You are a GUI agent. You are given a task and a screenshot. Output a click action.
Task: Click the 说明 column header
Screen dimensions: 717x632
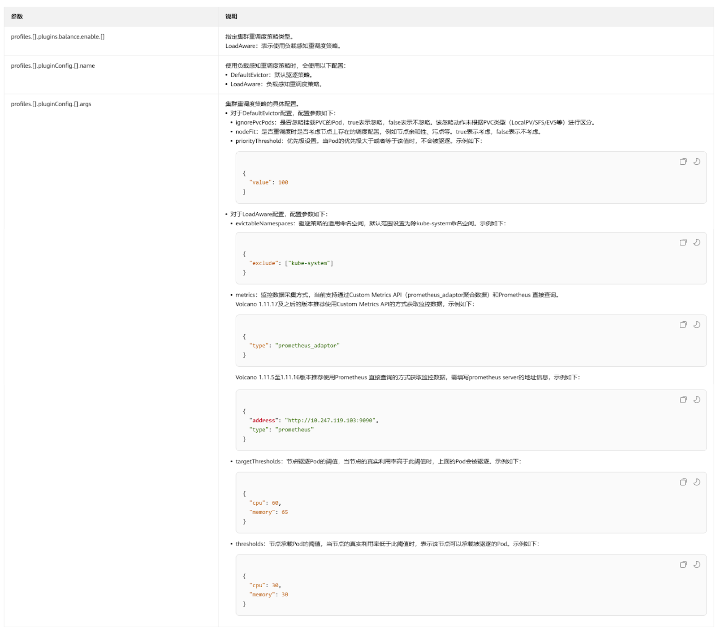tap(231, 17)
